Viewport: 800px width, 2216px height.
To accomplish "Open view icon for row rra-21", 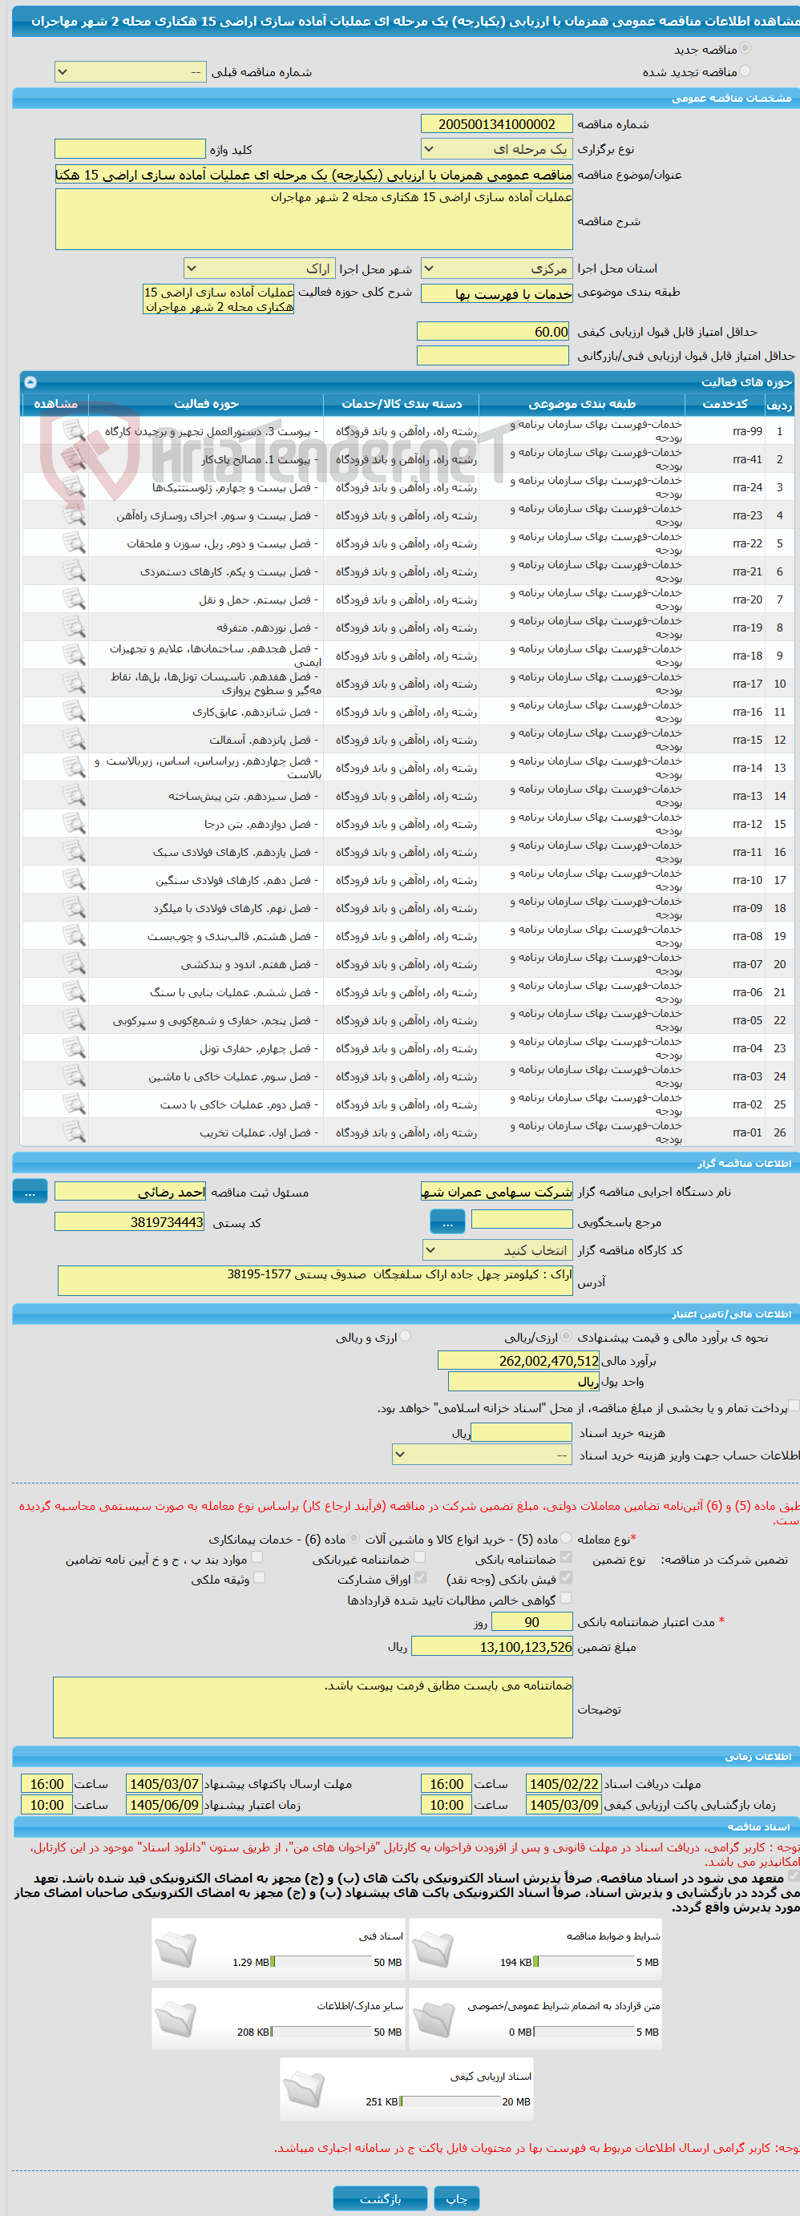I will [74, 571].
